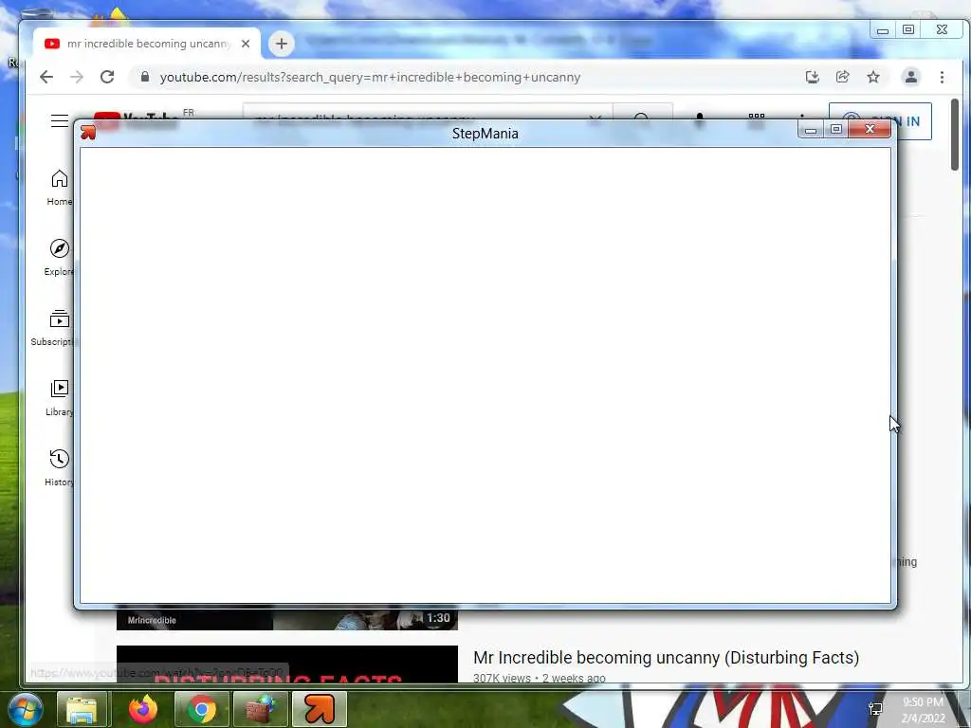Open the YouTube hamburger menu
971x728 pixels.
[x=60, y=120]
